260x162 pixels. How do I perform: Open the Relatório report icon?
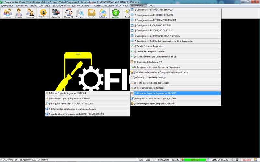(x=103, y=13)
